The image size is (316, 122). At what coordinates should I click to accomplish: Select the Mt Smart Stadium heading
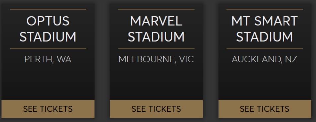point(265,29)
